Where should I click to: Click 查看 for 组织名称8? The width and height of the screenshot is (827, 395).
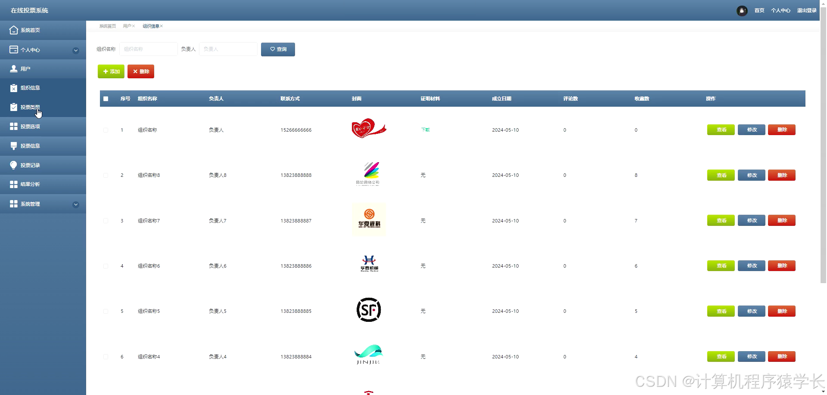[721, 175]
